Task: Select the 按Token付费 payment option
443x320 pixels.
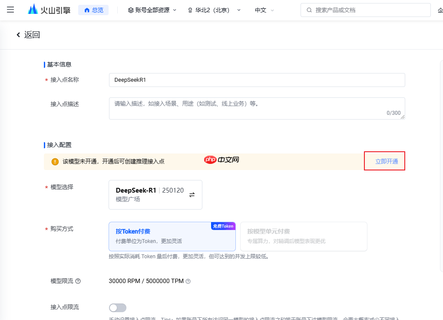Action: coord(172,236)
